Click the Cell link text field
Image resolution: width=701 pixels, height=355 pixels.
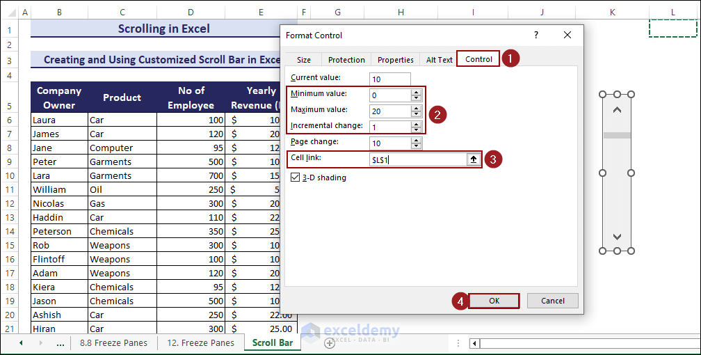coord(419,159)
